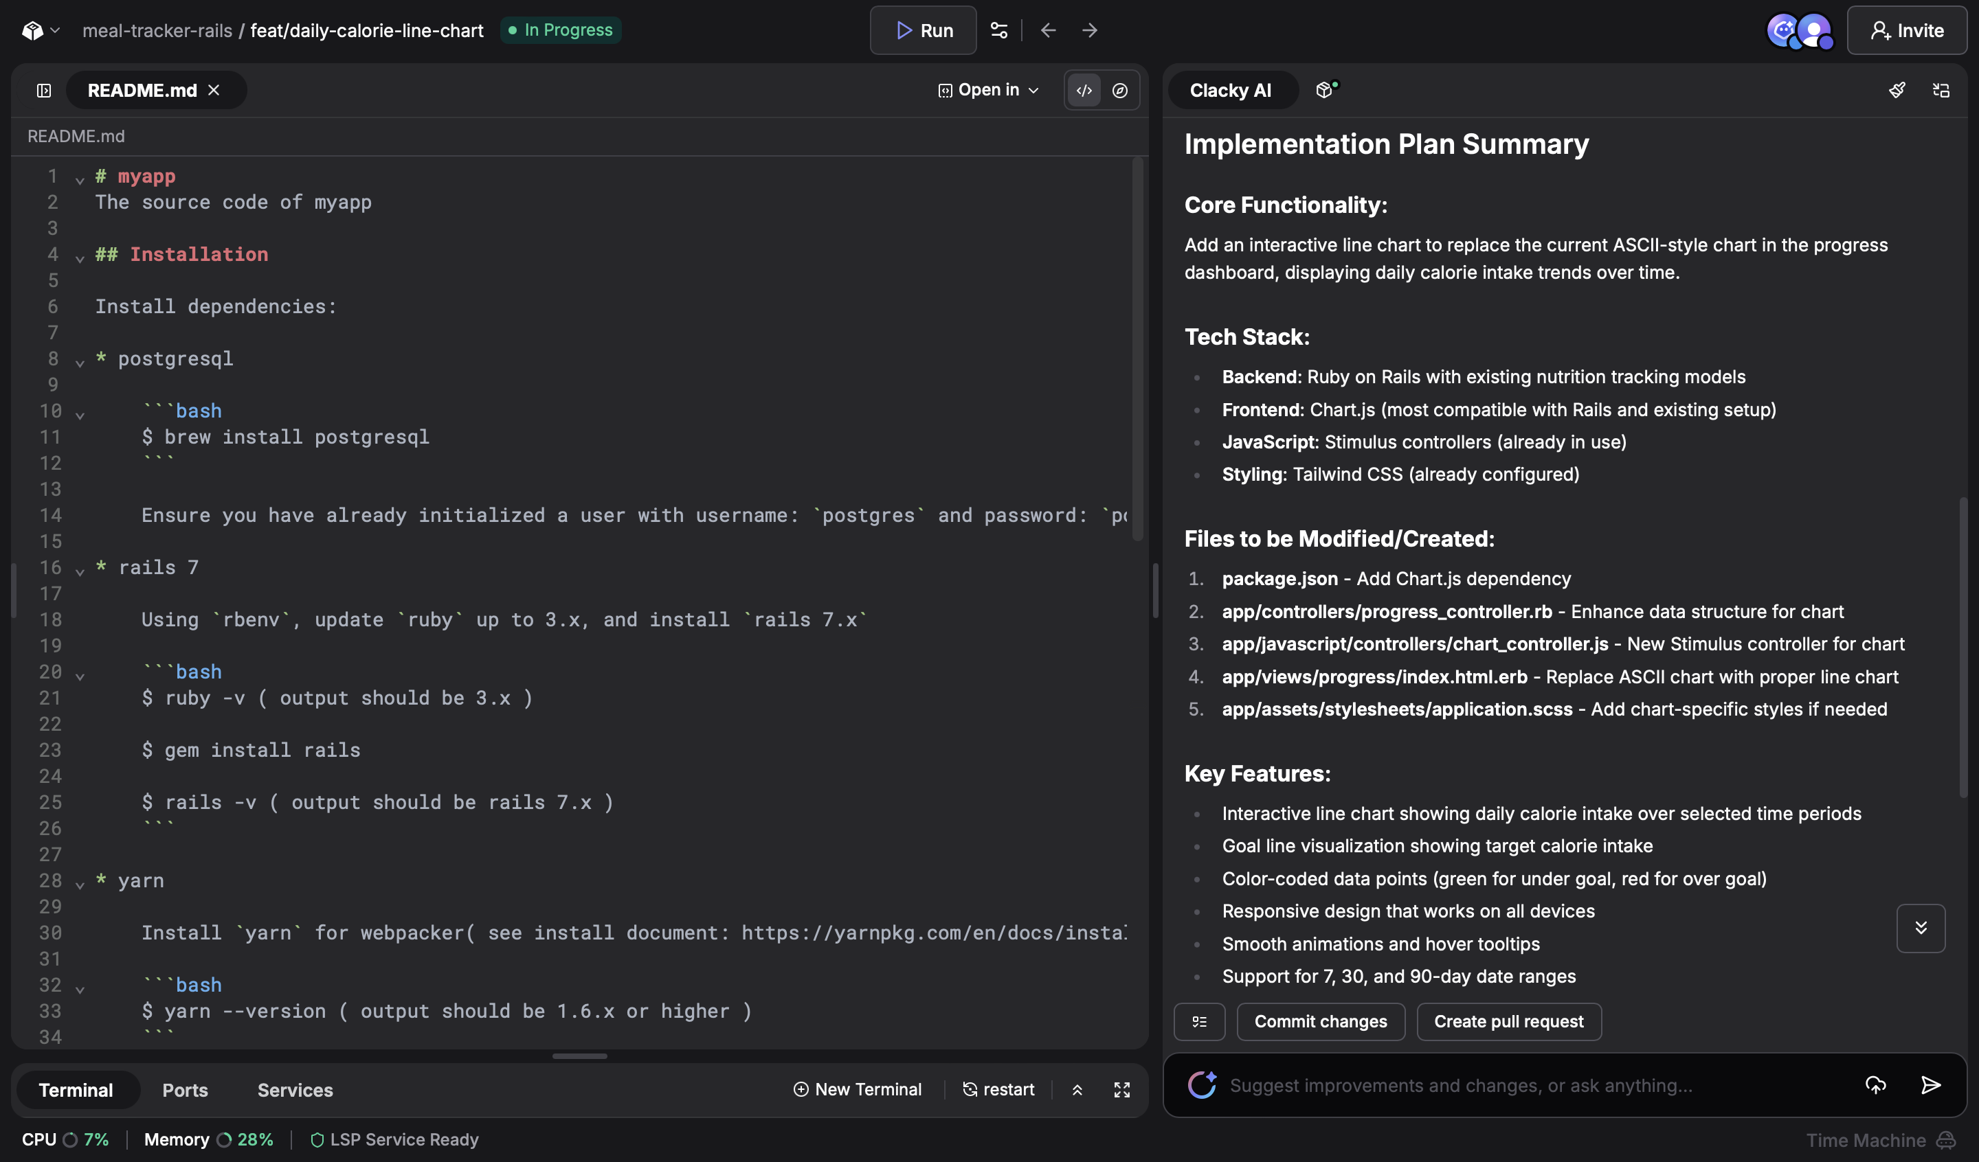Screen dimensions: 1979x1162
Task: Click the 'Implementation Plan Summary' heading
Action: coord(1386,144)
